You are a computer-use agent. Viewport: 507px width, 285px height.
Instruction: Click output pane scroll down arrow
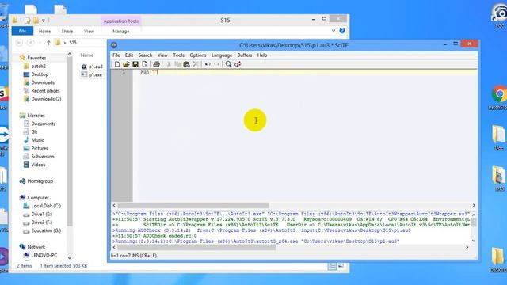pyautogui.click(x=474, y=241)
